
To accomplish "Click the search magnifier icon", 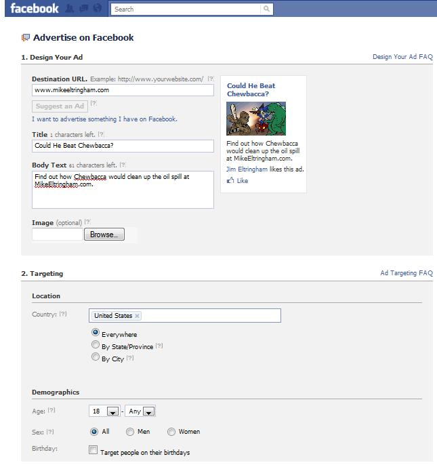I will (x=266, y=9).
